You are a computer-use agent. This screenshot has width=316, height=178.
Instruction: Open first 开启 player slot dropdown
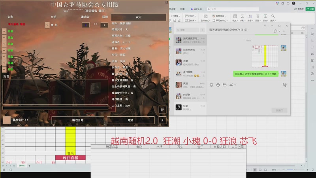tap(4, 31)
